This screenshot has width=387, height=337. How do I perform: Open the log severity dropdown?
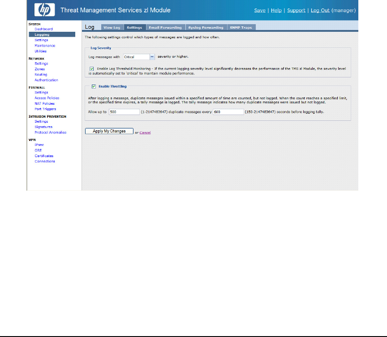pyautogui.click(x=139, y=57)
